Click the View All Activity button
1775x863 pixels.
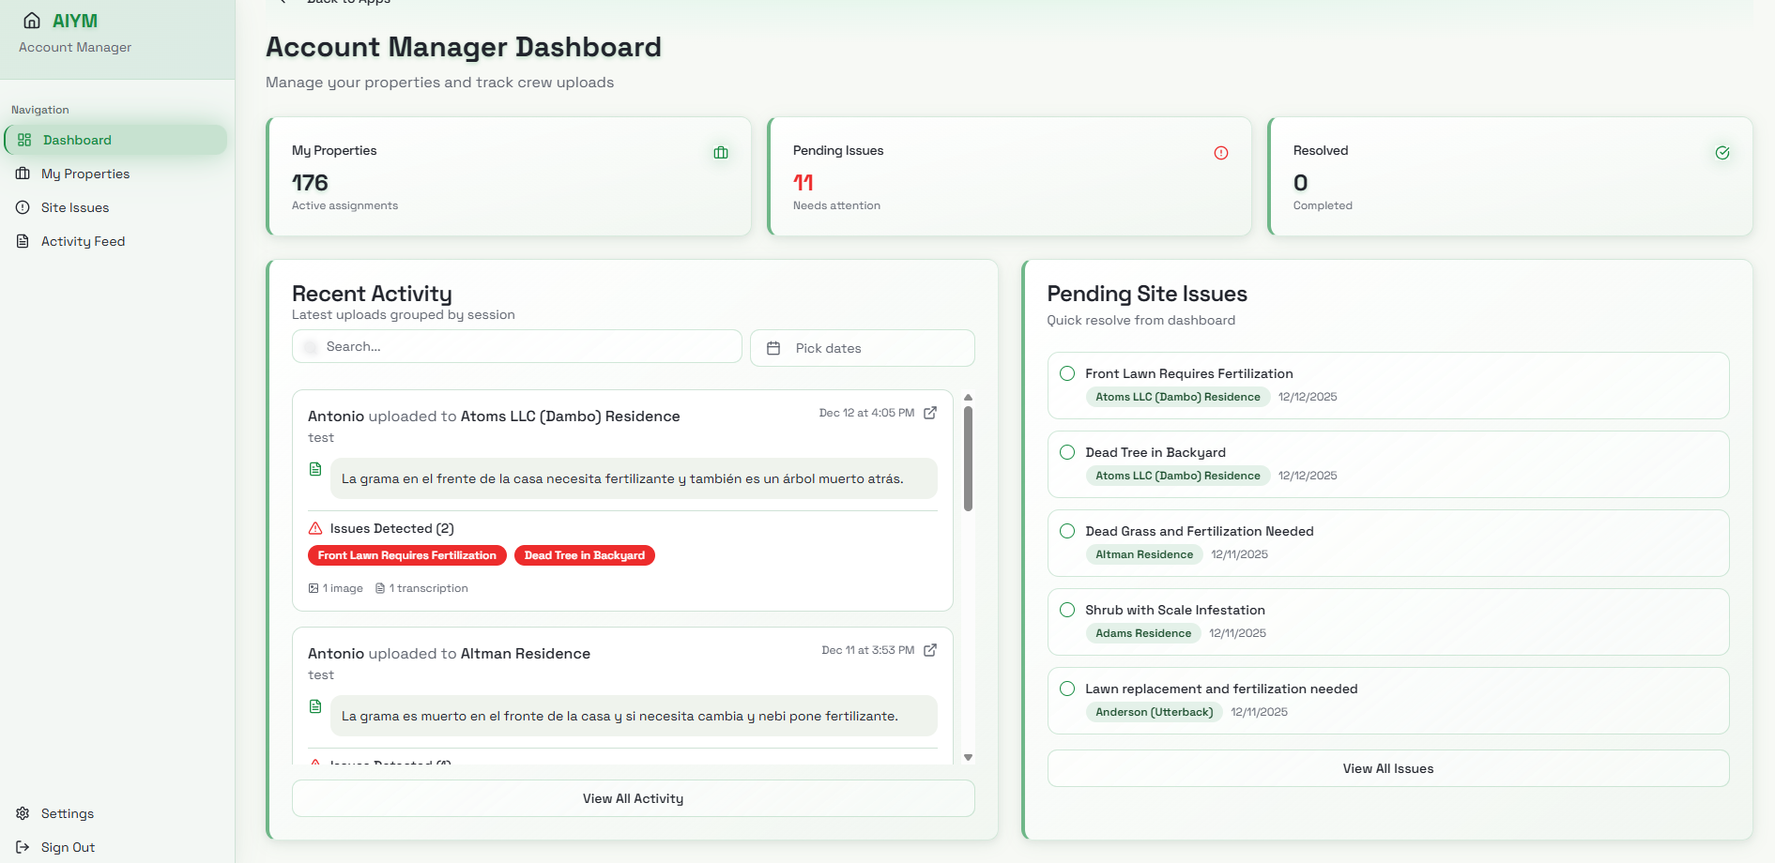[633, 798]
